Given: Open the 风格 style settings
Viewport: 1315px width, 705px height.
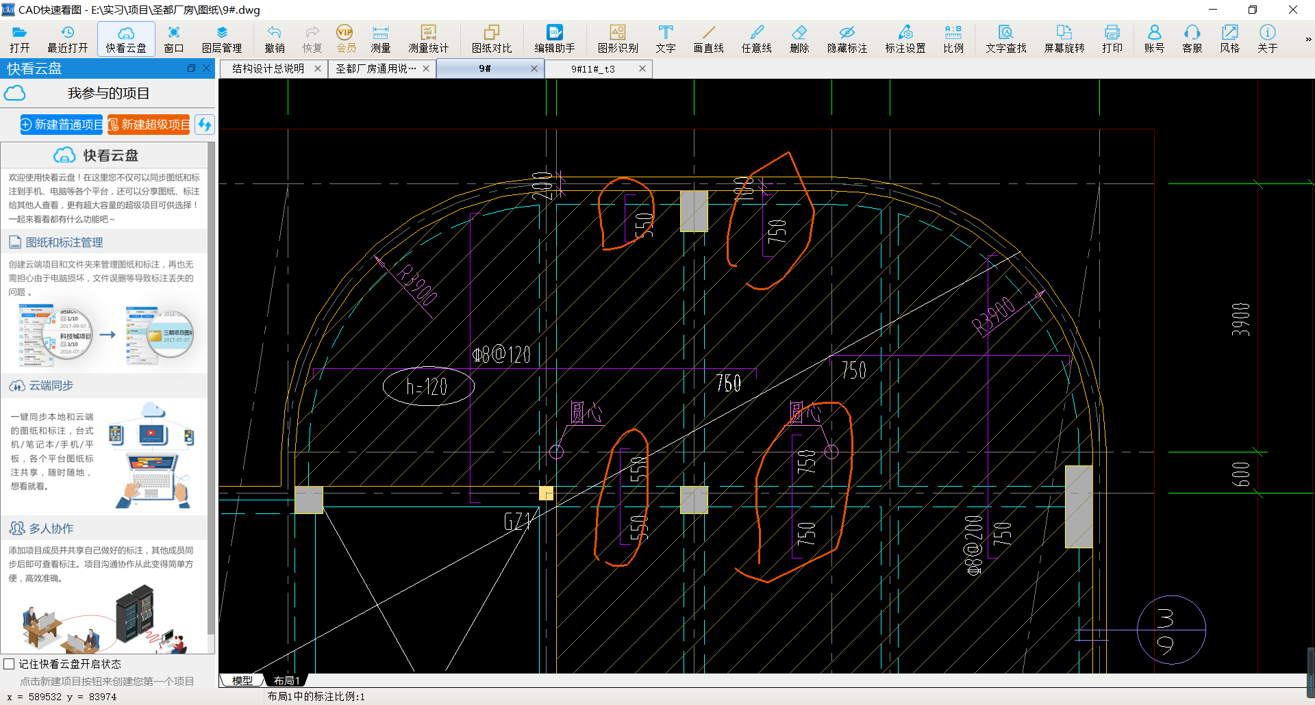Looking at the screenshot, I should coord(1230,39).
